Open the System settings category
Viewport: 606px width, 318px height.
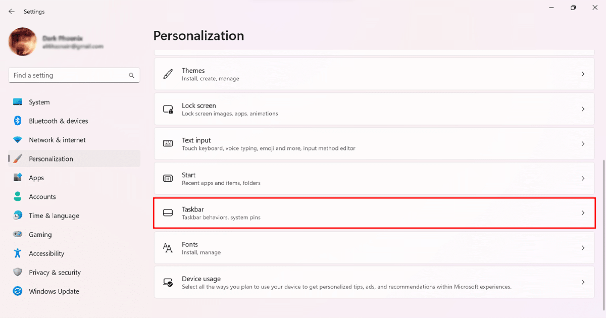point(39,102)
